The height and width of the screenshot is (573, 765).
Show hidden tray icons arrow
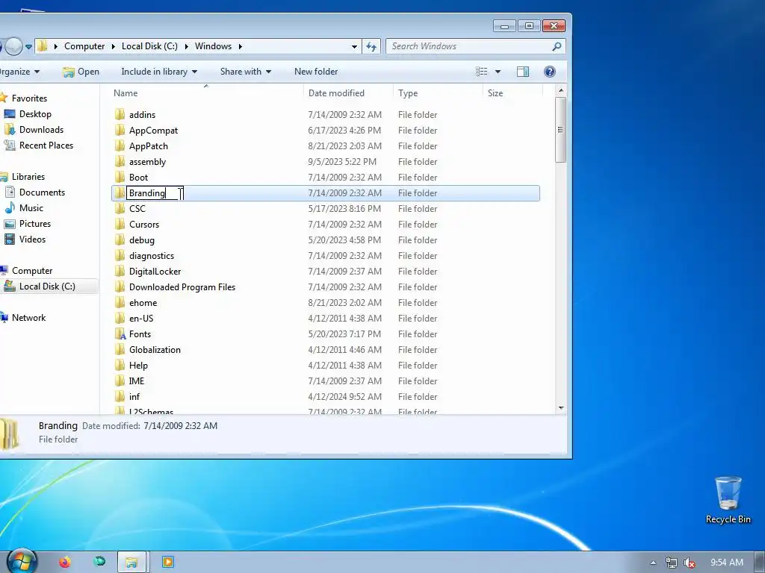pyautogui.click(x=653, y=563)
